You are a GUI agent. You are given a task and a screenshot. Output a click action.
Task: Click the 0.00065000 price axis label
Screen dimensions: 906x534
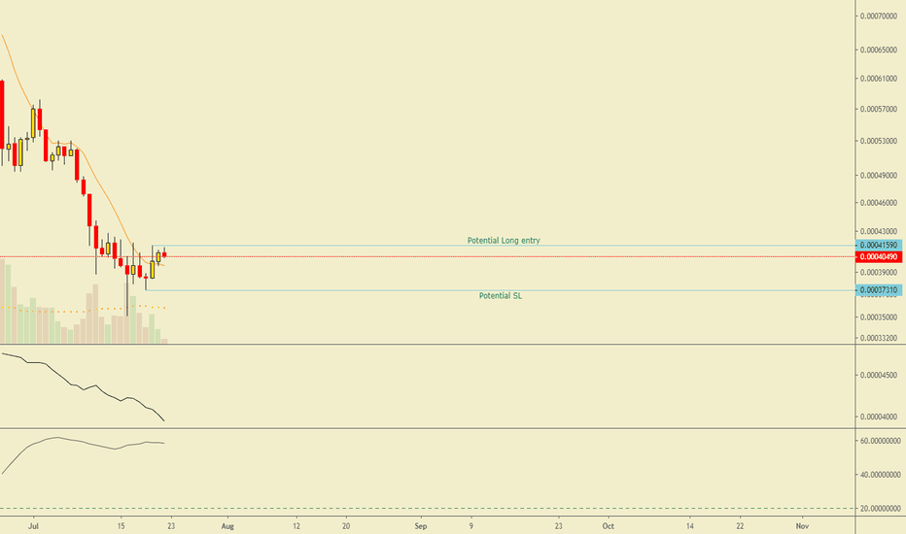pos(878,50)
